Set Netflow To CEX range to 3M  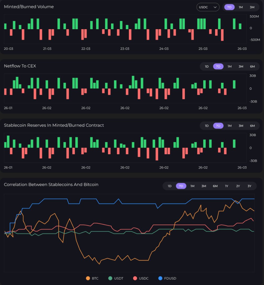(241, 67)
